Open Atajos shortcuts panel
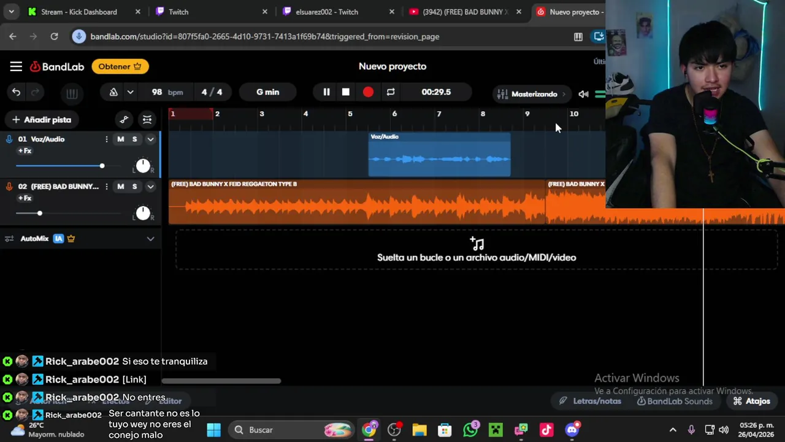The height and width of the screenshot is (442, 785). (751, 401)
